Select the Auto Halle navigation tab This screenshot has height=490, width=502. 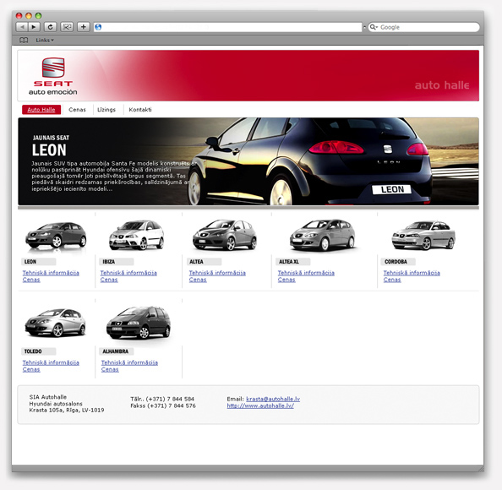[41, 110]
